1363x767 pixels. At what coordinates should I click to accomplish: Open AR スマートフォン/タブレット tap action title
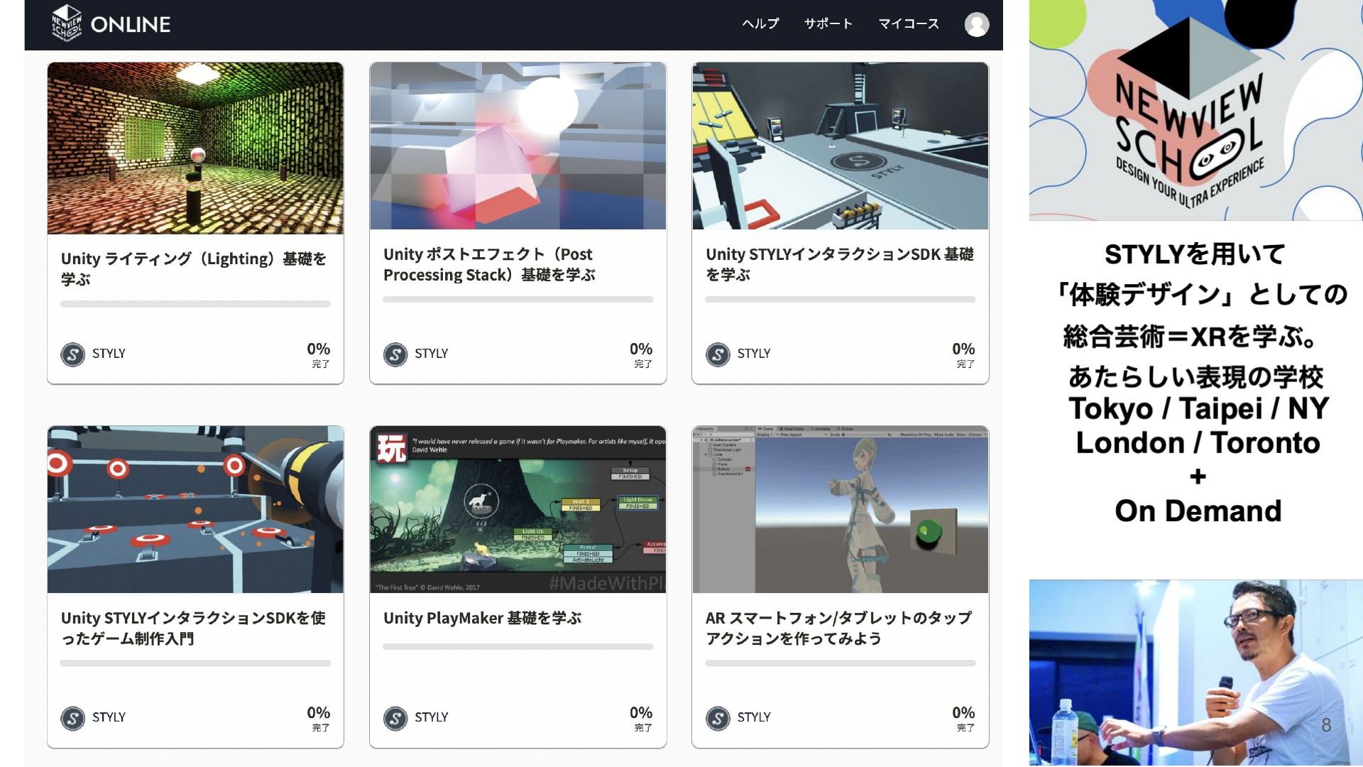point(838,628)
